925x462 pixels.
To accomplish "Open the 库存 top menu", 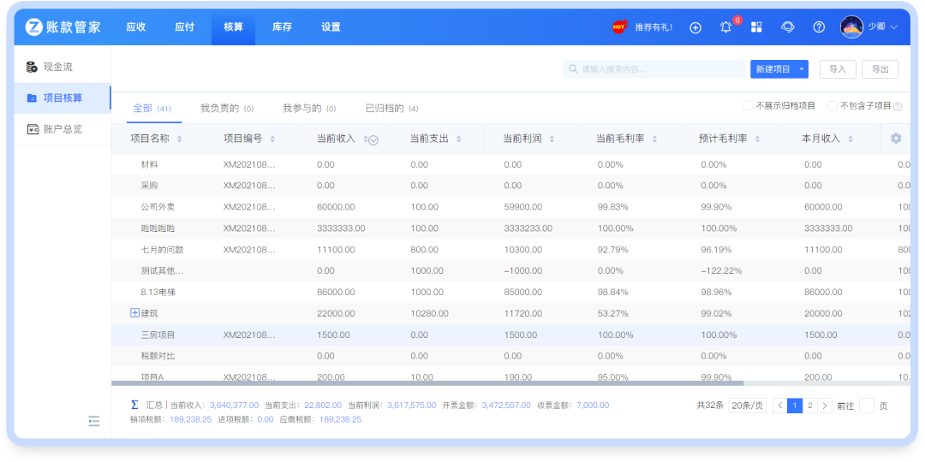I will click(282, 27).
